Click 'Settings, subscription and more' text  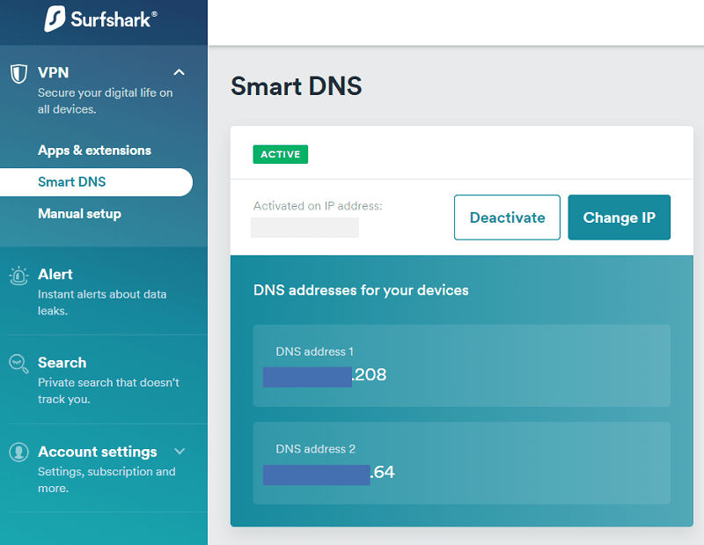(106, 480)
